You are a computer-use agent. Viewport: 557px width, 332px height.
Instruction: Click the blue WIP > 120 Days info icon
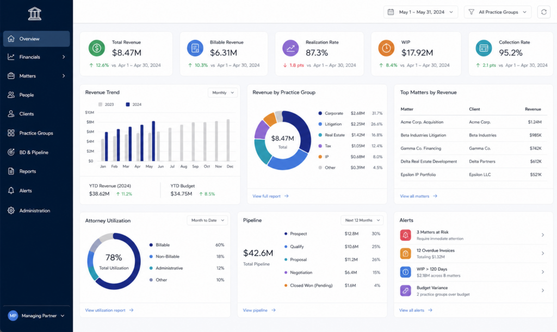(x=405, y=272)
